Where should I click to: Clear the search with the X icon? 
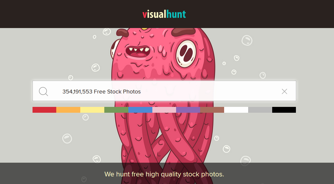click(x=284, y=91)
